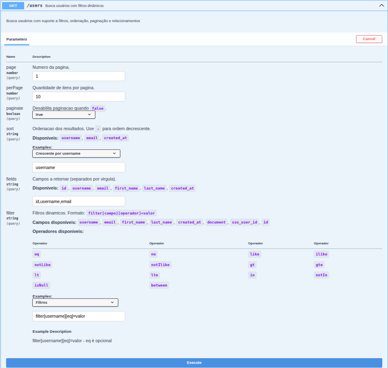
Task: Click the 'ilike' operator
Action: tap(321, 254)
